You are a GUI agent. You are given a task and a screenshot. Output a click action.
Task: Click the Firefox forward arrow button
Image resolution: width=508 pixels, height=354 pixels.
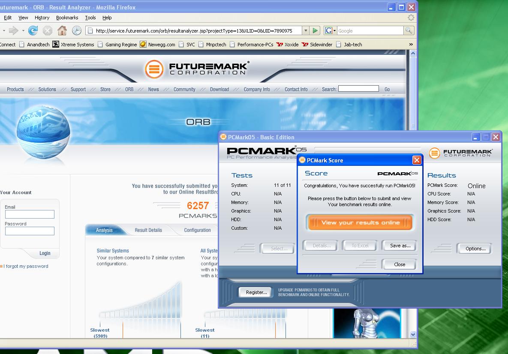pos(14,31)
